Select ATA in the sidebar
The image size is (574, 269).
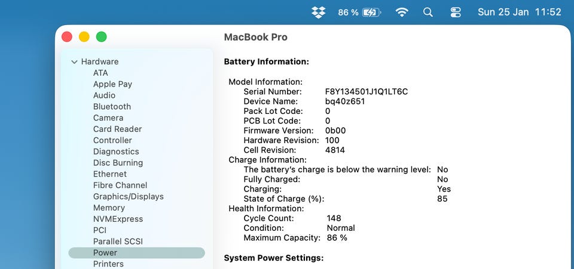click(x=100, y=73)
